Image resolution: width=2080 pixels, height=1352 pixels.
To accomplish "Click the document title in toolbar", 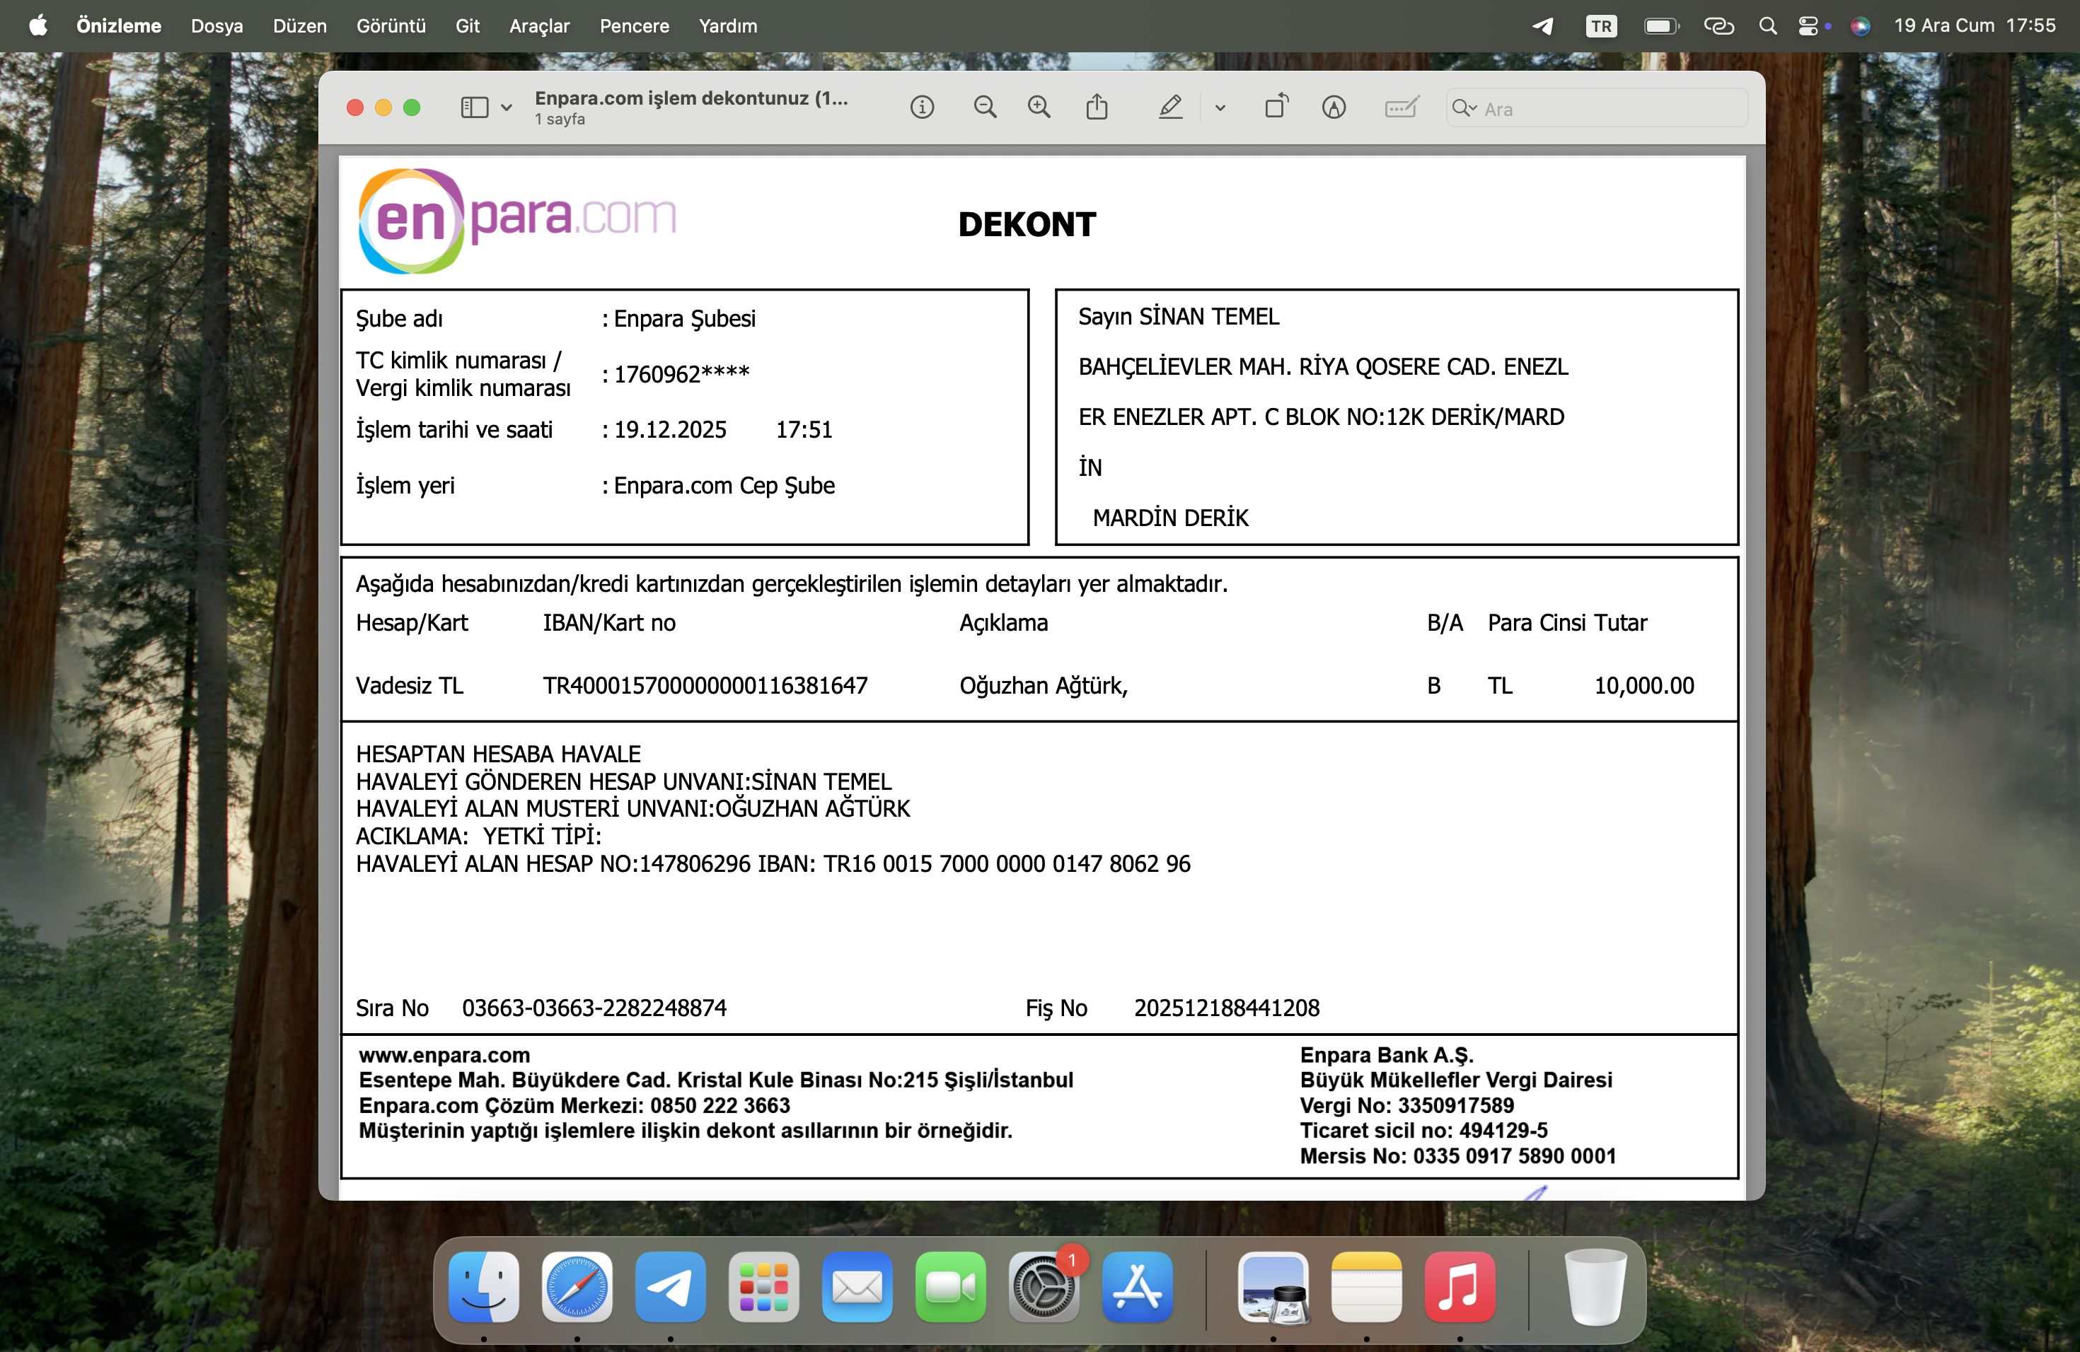I will click(x=691, y=99).
